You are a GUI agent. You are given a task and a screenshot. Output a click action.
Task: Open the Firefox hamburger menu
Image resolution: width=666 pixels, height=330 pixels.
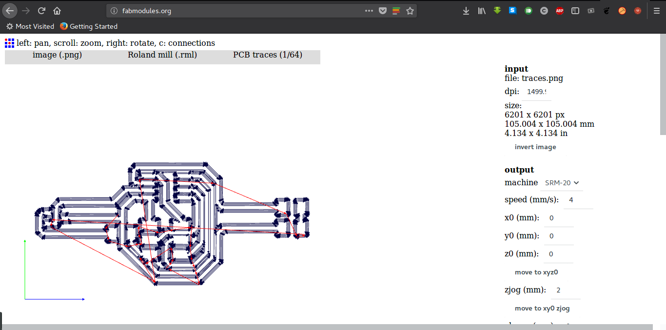(656, 10)
